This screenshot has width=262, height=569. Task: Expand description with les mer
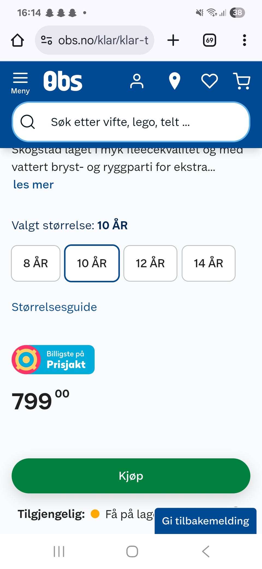[33, 185]
